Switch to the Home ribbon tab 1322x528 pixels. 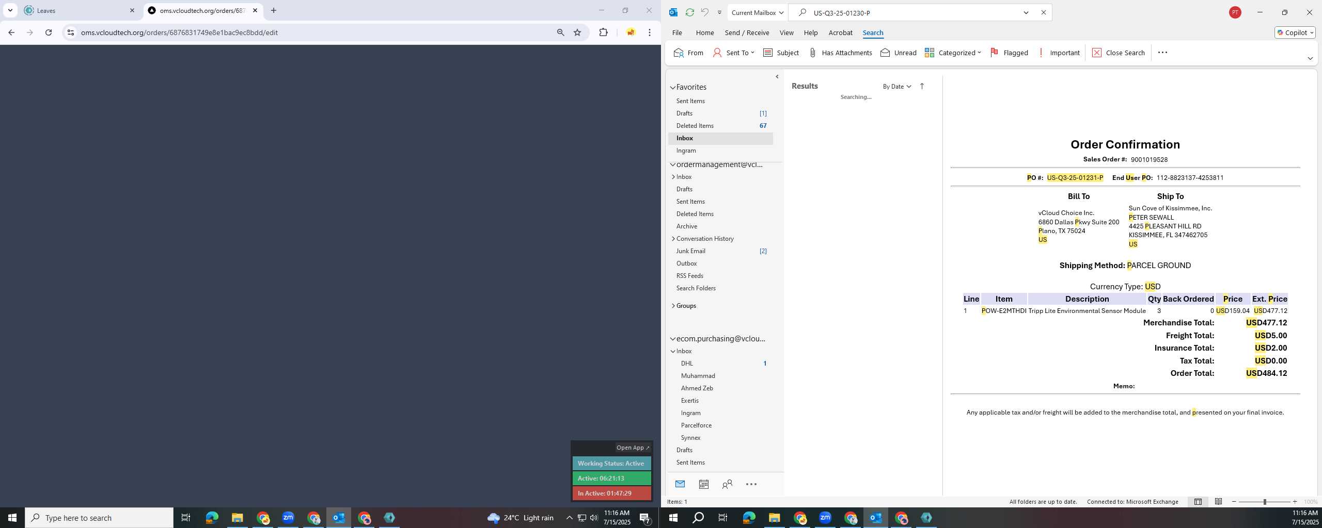pyautogui.click(x=704, y=32)
